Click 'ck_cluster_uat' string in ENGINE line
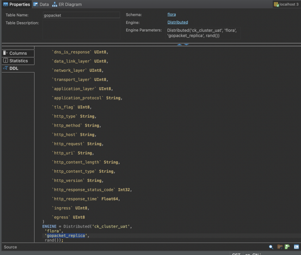This screenshot has height=255, width=301. (x=111, y=226)
